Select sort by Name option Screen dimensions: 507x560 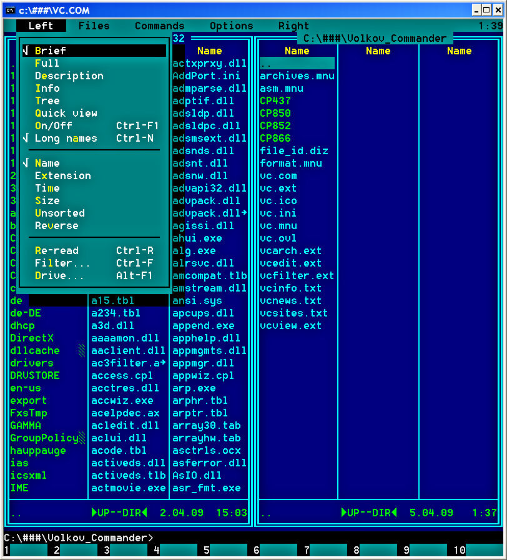(94, 163)
